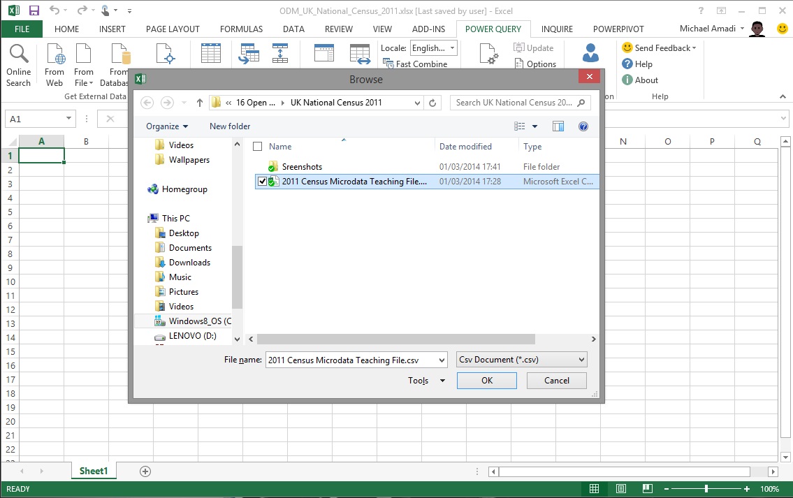Image resolution: width=793 pixels, height=498 pixels.
Task: Click the New Sheet plus icon
Action: [145, 471]
